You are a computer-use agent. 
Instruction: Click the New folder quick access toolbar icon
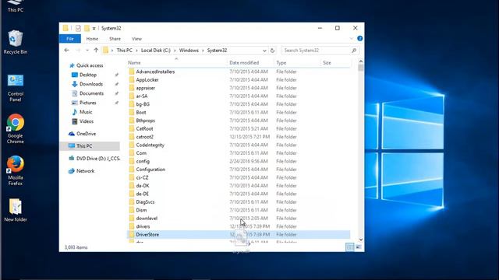(87, 28)
